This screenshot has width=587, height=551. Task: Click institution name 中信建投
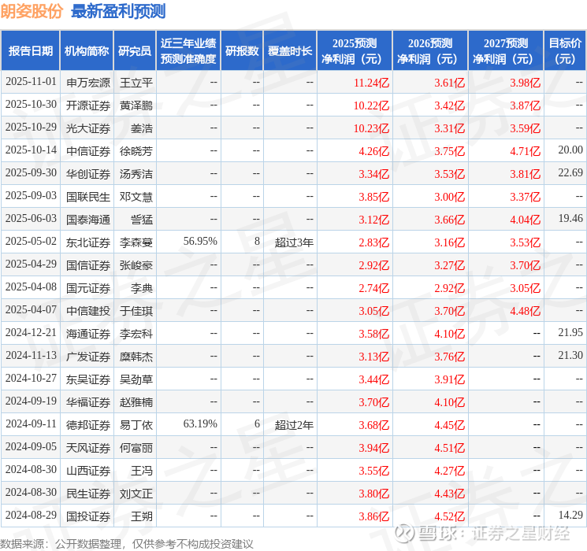point(88,311)
